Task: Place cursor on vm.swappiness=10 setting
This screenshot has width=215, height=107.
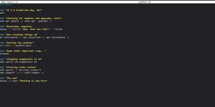Action: pyautogui.click(x=26, y=62)
